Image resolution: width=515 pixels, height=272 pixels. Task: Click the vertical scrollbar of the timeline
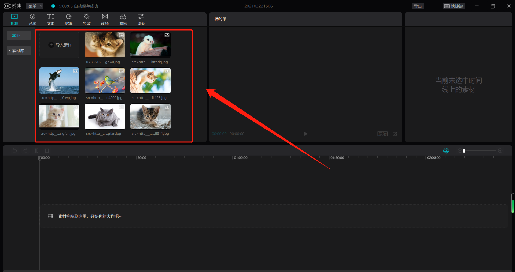(513, 203)
